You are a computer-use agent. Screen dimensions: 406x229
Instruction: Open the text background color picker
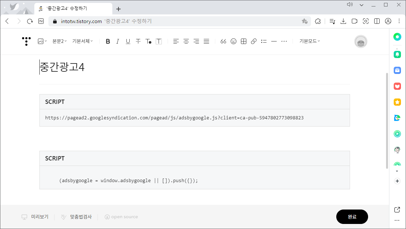pos(159,41)
